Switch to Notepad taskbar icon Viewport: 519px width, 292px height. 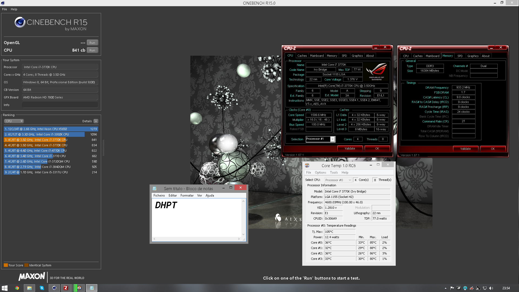pyautogui.click(x=92, y=288)
